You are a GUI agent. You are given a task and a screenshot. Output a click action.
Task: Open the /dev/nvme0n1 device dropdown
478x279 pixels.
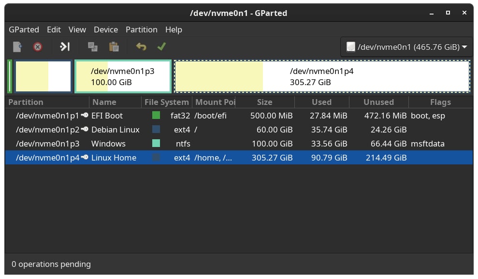pyautogui.click(x=406, y=47)
